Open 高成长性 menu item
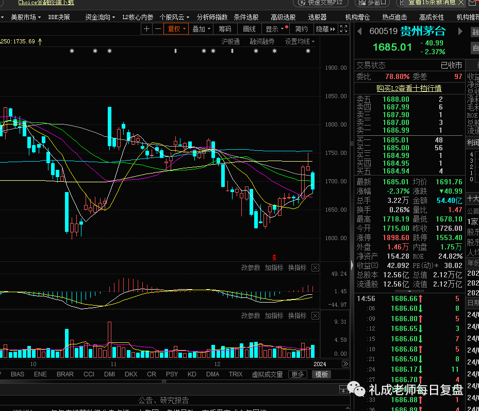479x411 pixels. click(x=432, y=17)
